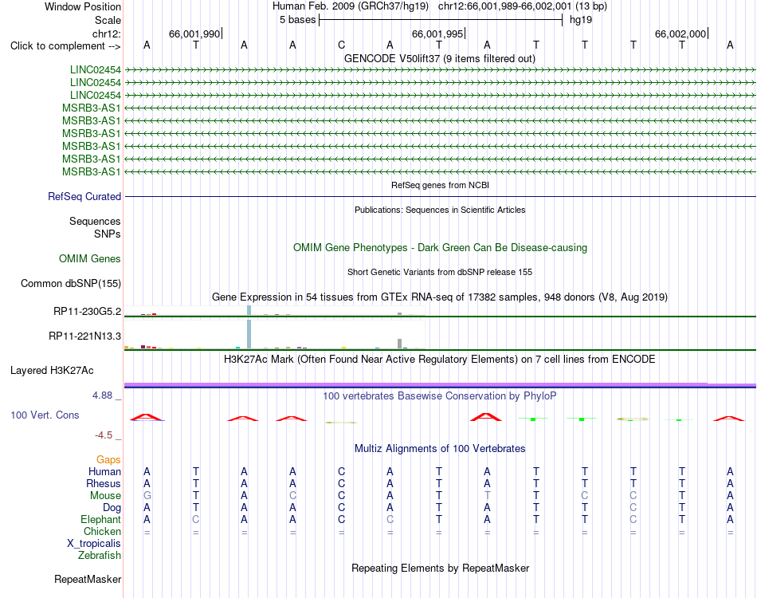Click the '-4.5 _' PhyloP lower scale value

tap(108, 435)
